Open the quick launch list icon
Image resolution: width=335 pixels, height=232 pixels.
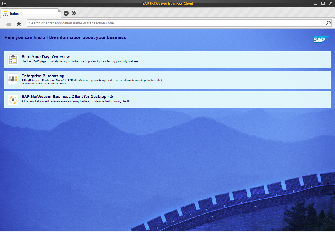coord(8,23)
